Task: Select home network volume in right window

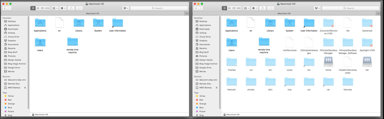Action: tap(328, 62)
